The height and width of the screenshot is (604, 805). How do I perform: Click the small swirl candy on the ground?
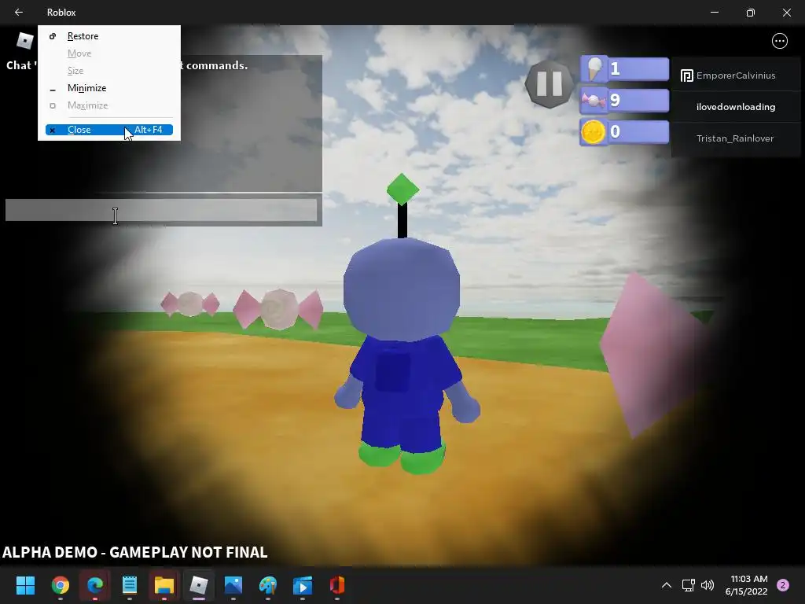(190, 304)
